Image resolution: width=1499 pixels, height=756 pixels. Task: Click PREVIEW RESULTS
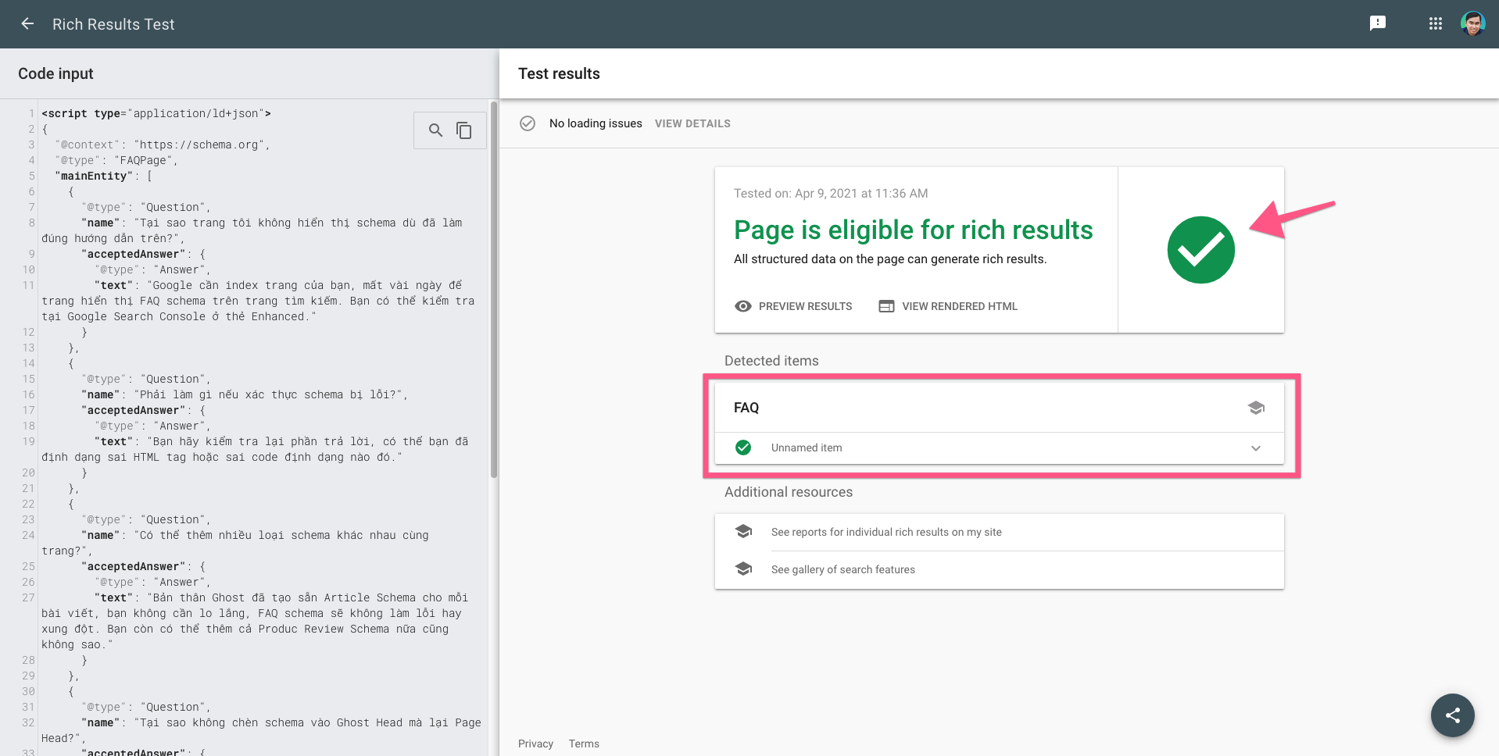click(805, 306)
